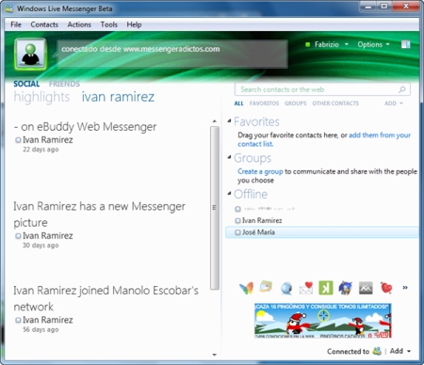Click contact icon under Manolo Escobar's network update
This screenshot has width=424, height=365.
click(x=18, y=320)
